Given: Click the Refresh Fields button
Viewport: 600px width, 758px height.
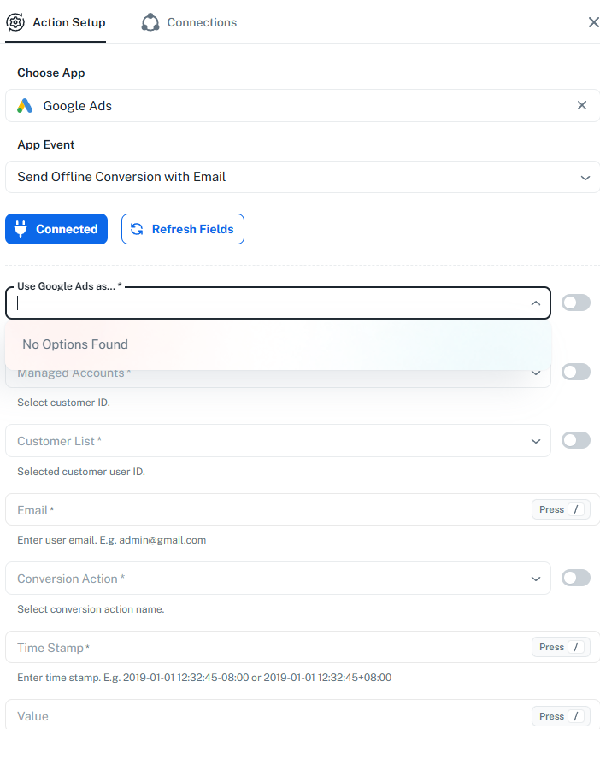Looking at the screenshot, I should click(183, 229).
